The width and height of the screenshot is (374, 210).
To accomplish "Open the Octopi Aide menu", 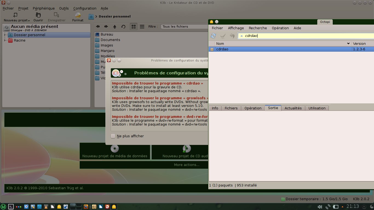I will 297,28.
